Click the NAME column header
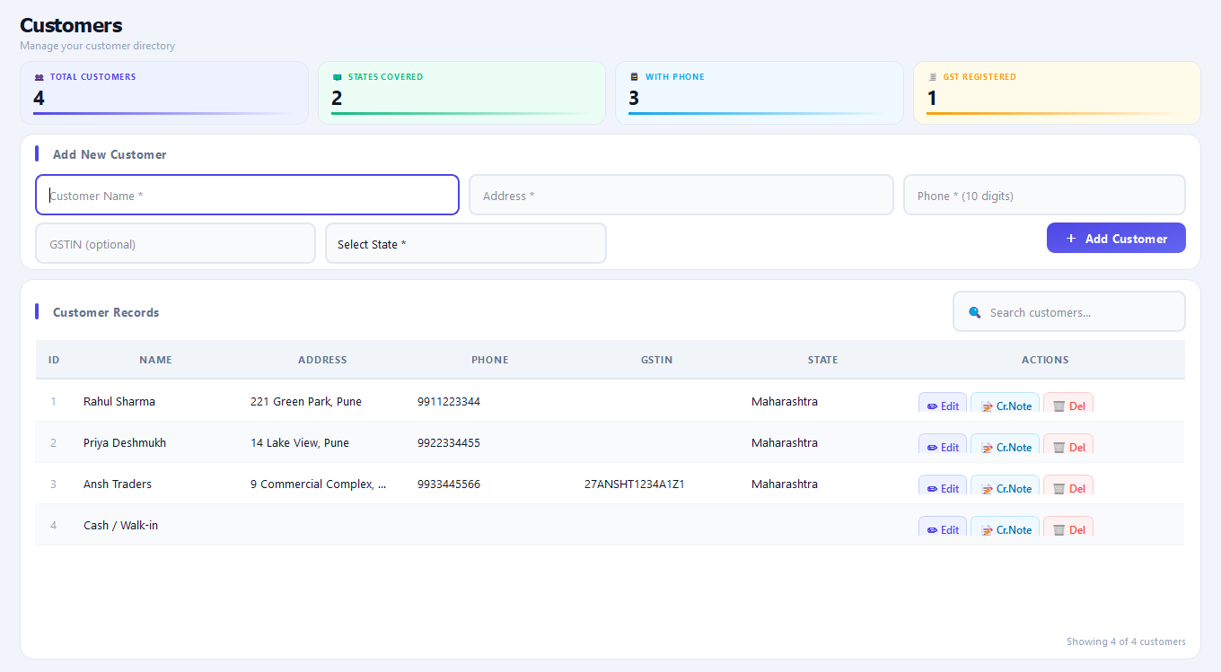1221x672 pixels. [x=155, y=360]
